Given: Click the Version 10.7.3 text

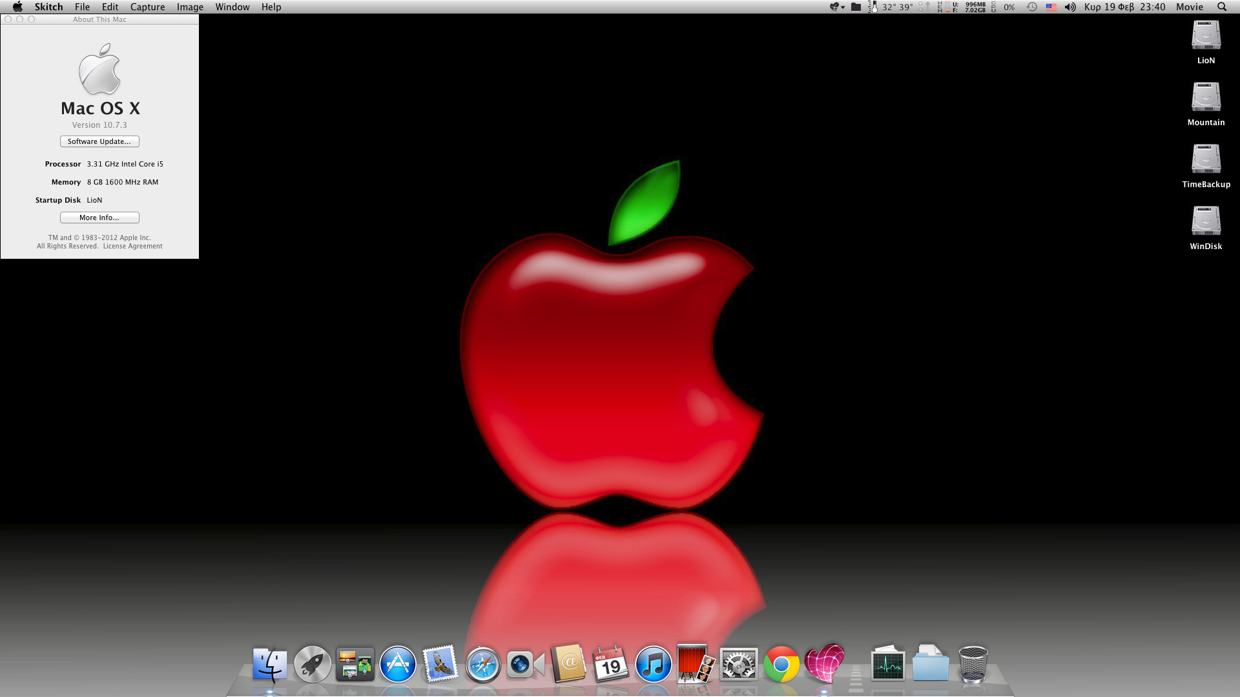Looking at the screenshot, I should 99,125.
